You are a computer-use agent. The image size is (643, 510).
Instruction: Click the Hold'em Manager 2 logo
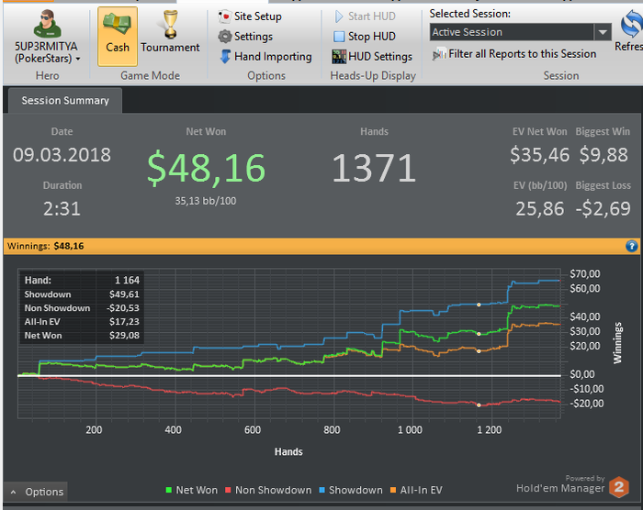tap(619, 487)
